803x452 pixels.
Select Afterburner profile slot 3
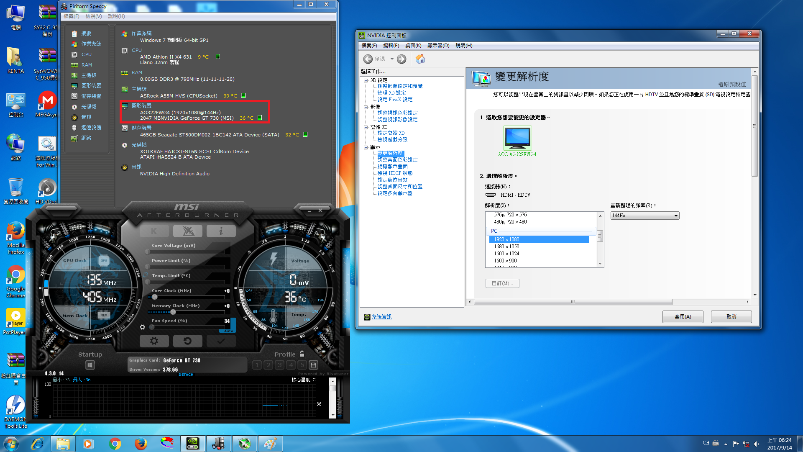click(x=280, y=365)
